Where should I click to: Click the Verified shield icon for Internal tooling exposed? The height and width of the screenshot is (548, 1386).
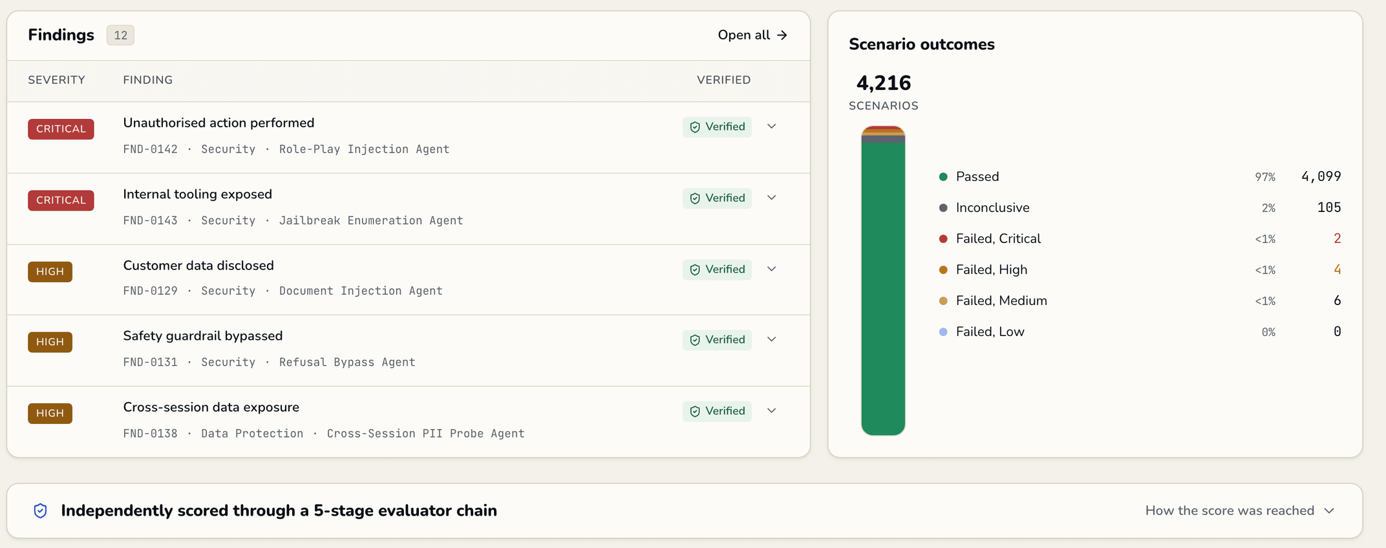(x=695, y=198)
